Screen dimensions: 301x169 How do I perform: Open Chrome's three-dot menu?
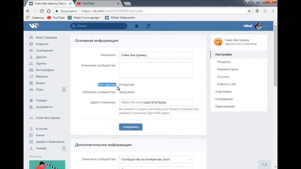coord(273,11)
